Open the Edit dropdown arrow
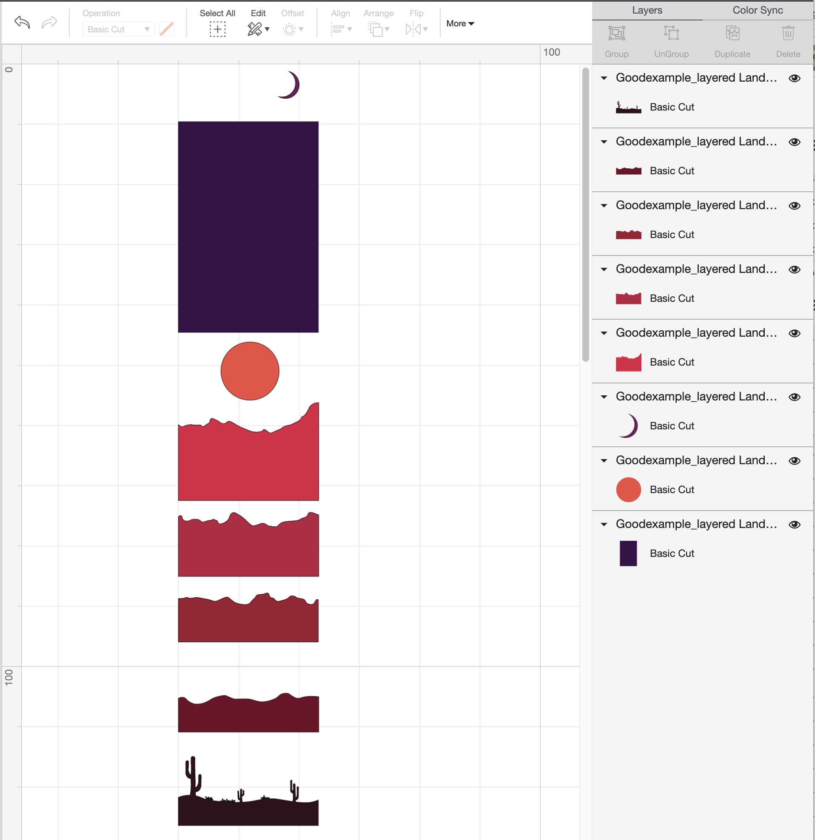Image resolution: width=815 pixels, height=840 pixels. click(267, 30)
